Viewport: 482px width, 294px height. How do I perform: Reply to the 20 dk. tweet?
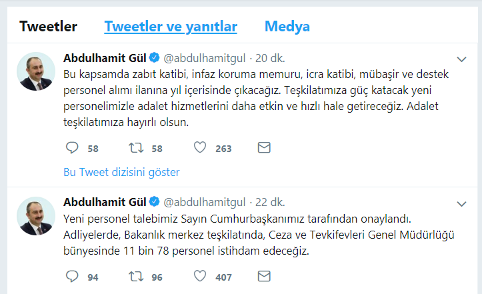(72, 148)
